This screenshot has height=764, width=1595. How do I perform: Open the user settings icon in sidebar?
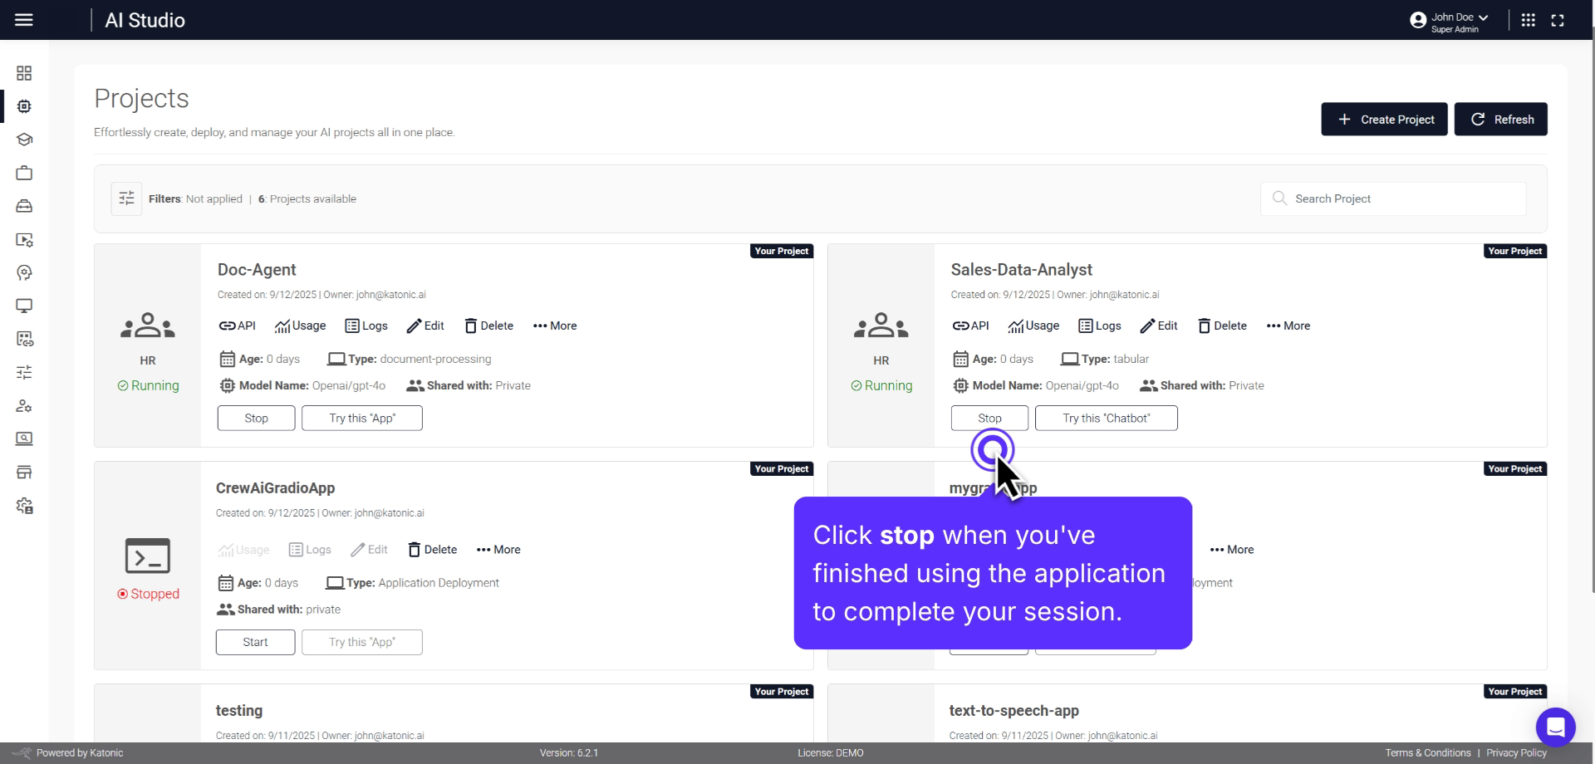[24, 405]
